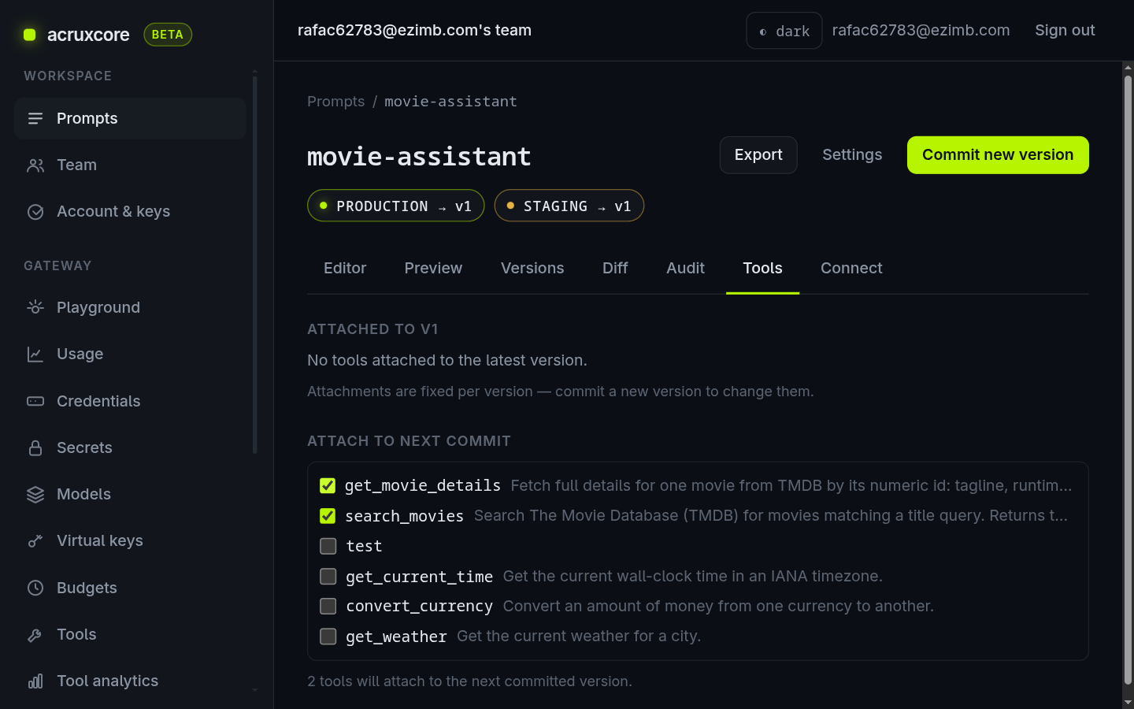This screenshot has width=1134, height=709.
Task: Select the Tools tab
Action: [762, 269]
